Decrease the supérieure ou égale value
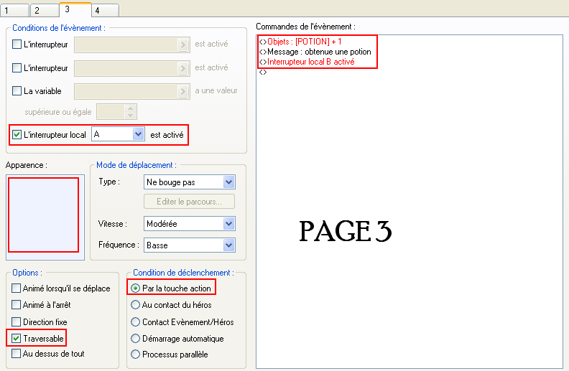This screenshot has height=371, width=569. [130, 116]
